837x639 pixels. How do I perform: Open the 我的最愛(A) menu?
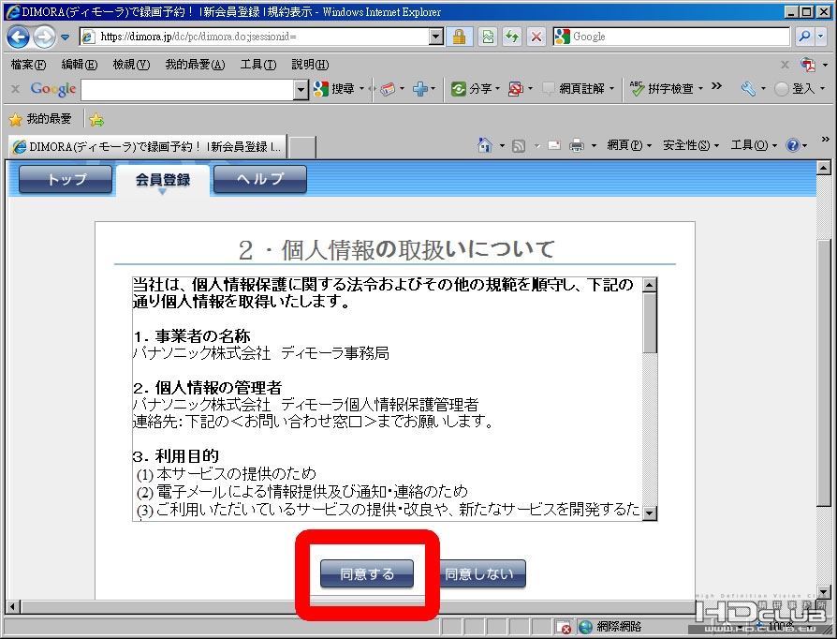[x=195, y=65]
